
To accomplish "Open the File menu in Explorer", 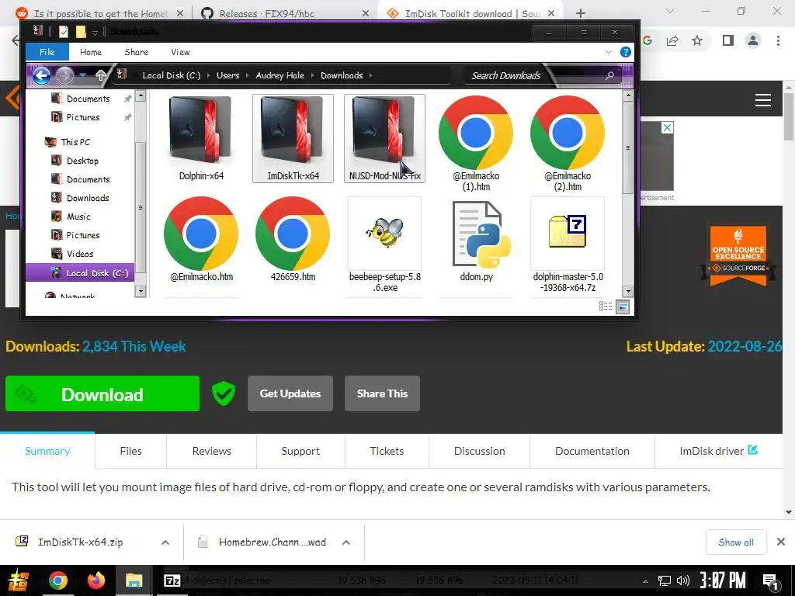I will (x=47, y=52).
